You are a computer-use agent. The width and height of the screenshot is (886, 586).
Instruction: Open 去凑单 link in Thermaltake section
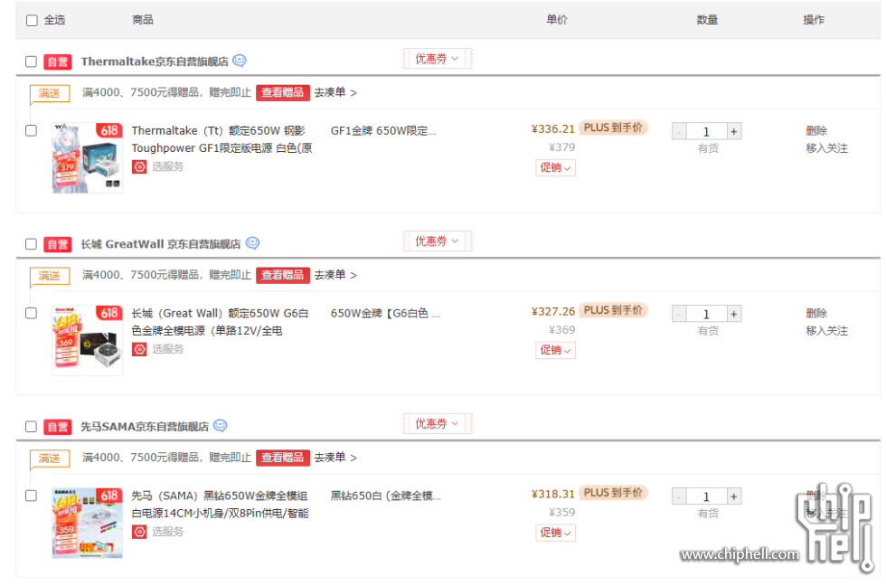pos(335,92)
